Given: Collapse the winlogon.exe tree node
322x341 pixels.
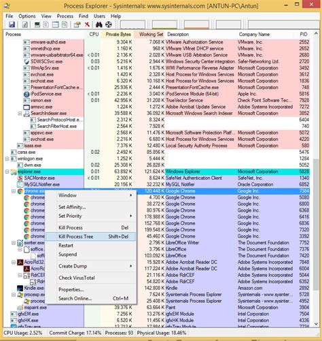Looking at the screenshot, I should pyautogui.click(x=7, y=159).
